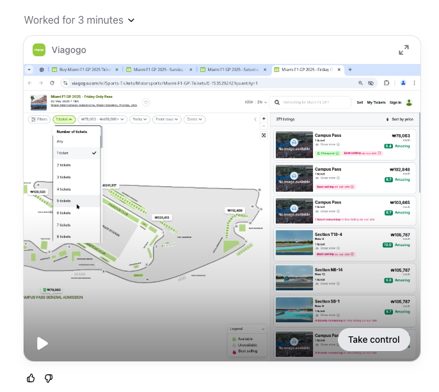This screenshot has width=439, height=392.
Task: Click the ₩241,317 price marker on map
Action: tap(109, 185)
